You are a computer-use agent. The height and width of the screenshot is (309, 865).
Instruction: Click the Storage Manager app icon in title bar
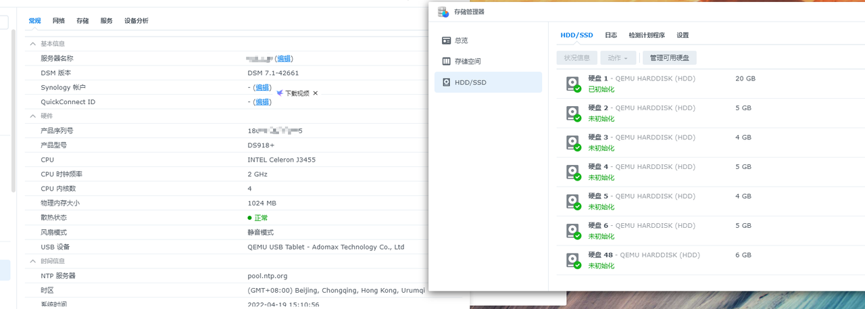[x=443, y=11]
